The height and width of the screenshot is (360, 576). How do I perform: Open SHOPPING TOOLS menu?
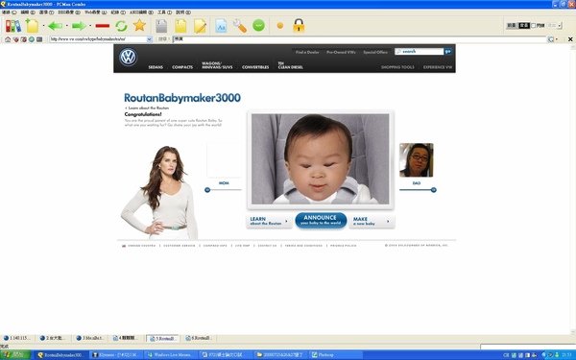coord(397,67)
